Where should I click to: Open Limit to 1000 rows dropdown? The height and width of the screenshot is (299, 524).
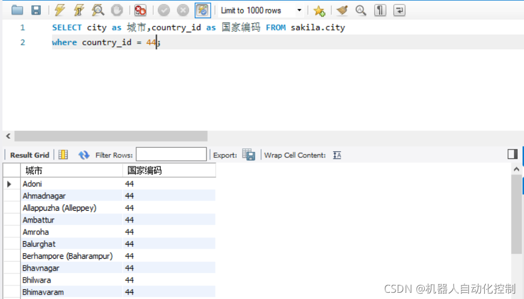click(261, 11)
